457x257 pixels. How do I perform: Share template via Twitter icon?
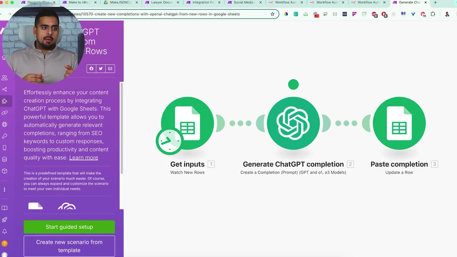101,69
